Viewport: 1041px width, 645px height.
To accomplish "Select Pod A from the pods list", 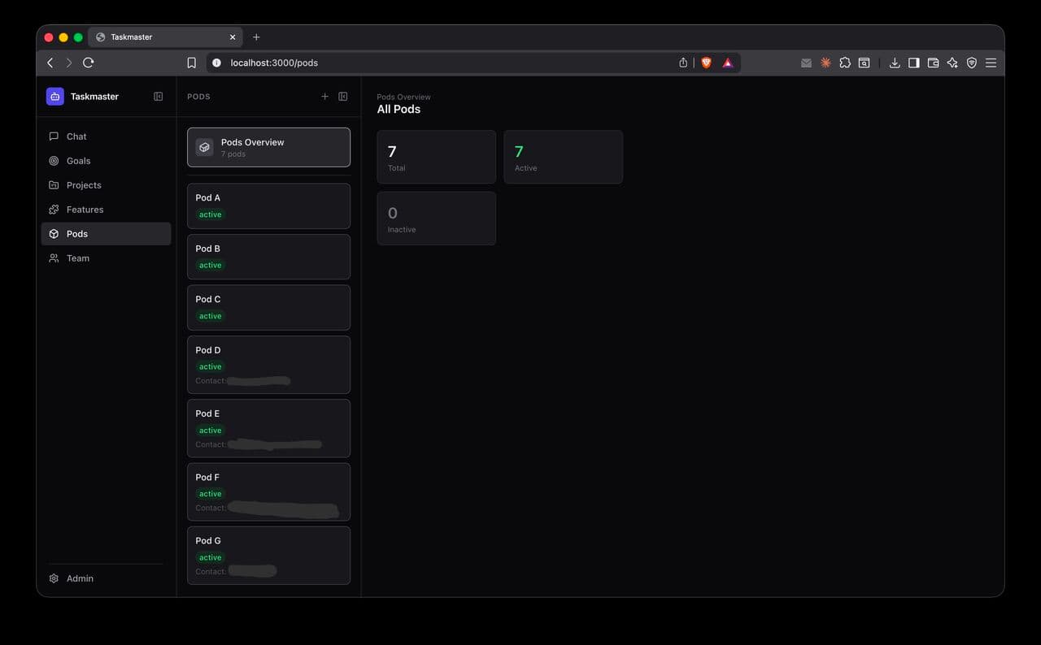I will coord(268,206).
